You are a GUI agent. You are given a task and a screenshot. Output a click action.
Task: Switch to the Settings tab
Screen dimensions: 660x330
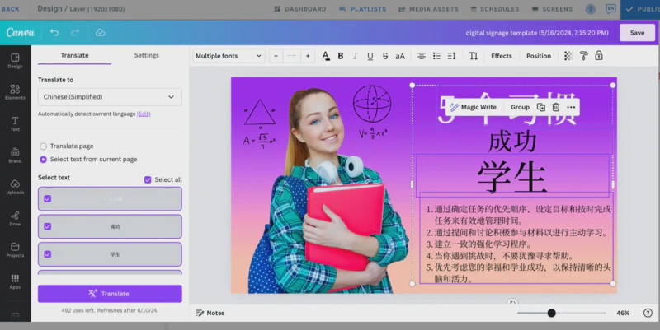click(x=147, y=55)
